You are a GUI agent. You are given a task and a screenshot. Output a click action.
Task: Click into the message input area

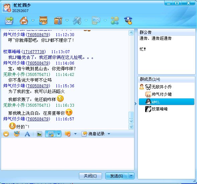[x=68, y=154]
